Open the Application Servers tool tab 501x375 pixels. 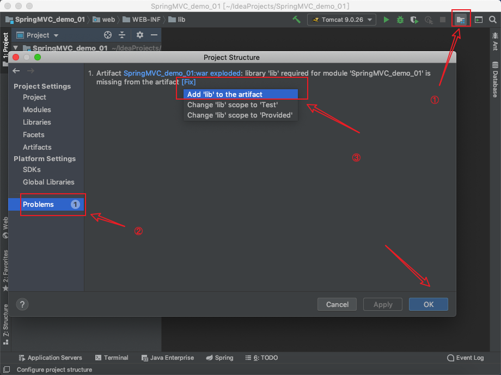(x=51, y=358)
